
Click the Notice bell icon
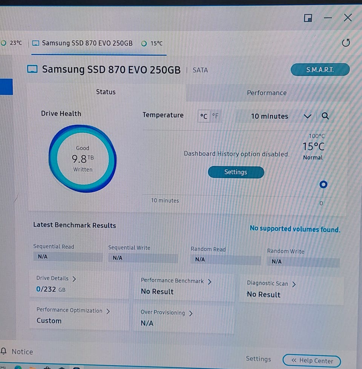tap(3, 351)
